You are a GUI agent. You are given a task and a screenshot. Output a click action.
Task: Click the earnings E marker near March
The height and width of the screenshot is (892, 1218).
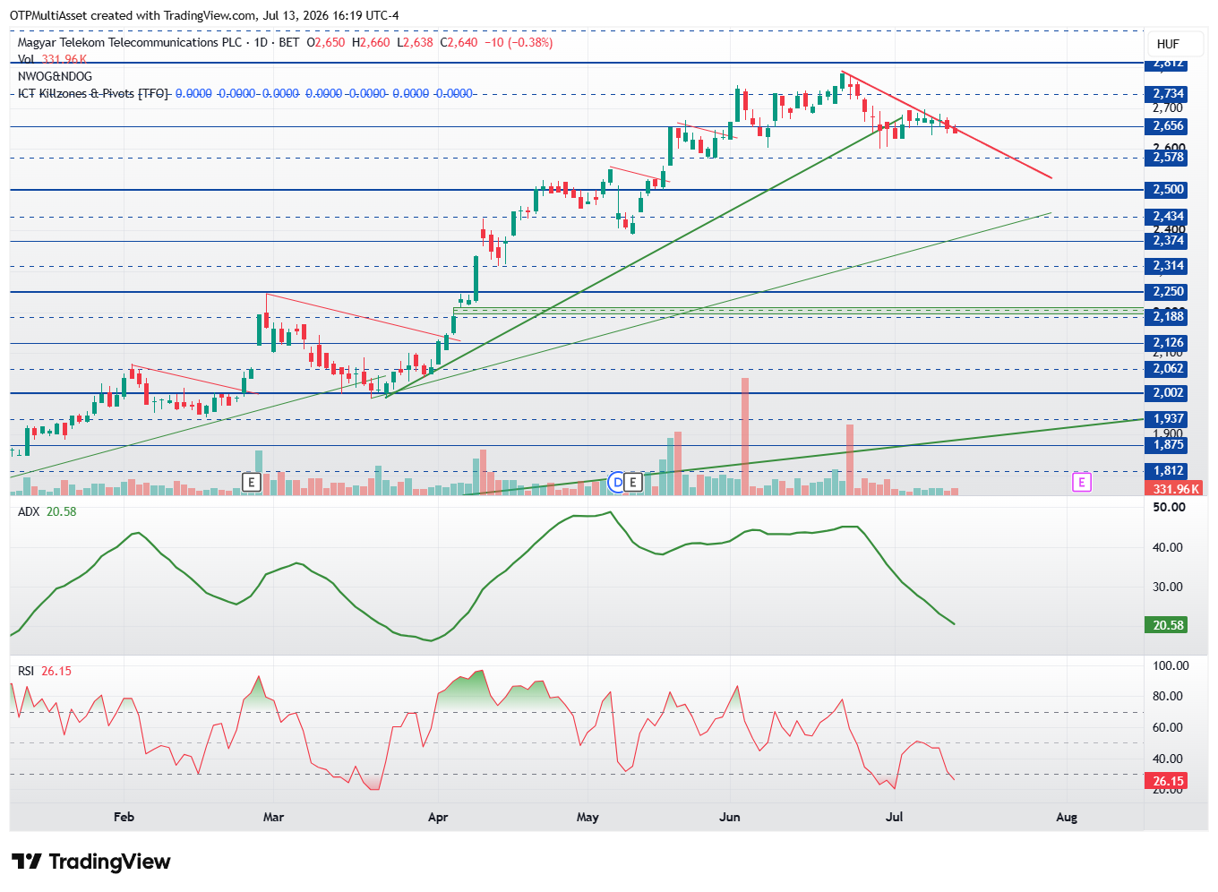click(x=252, y=483)
